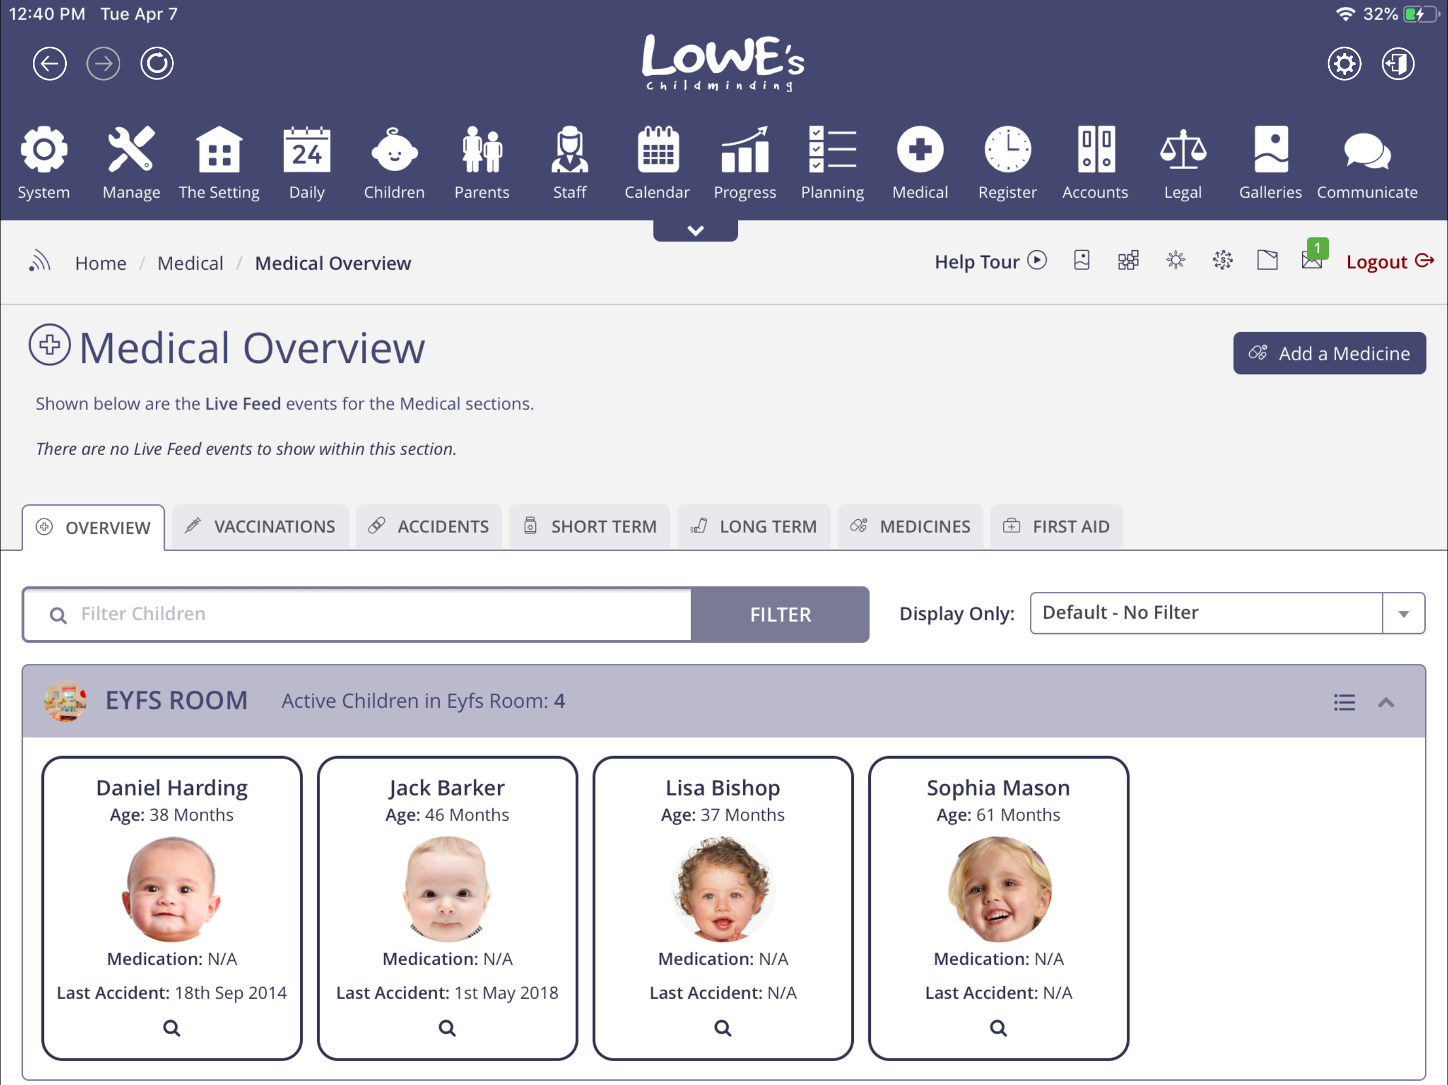Click inside the Filter Children search field
Screen dimensions: 1448x1085
357,614
